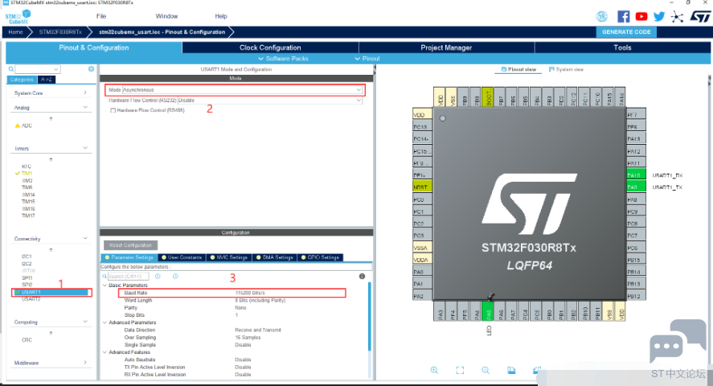Open the Window menu

coord(167,16)
